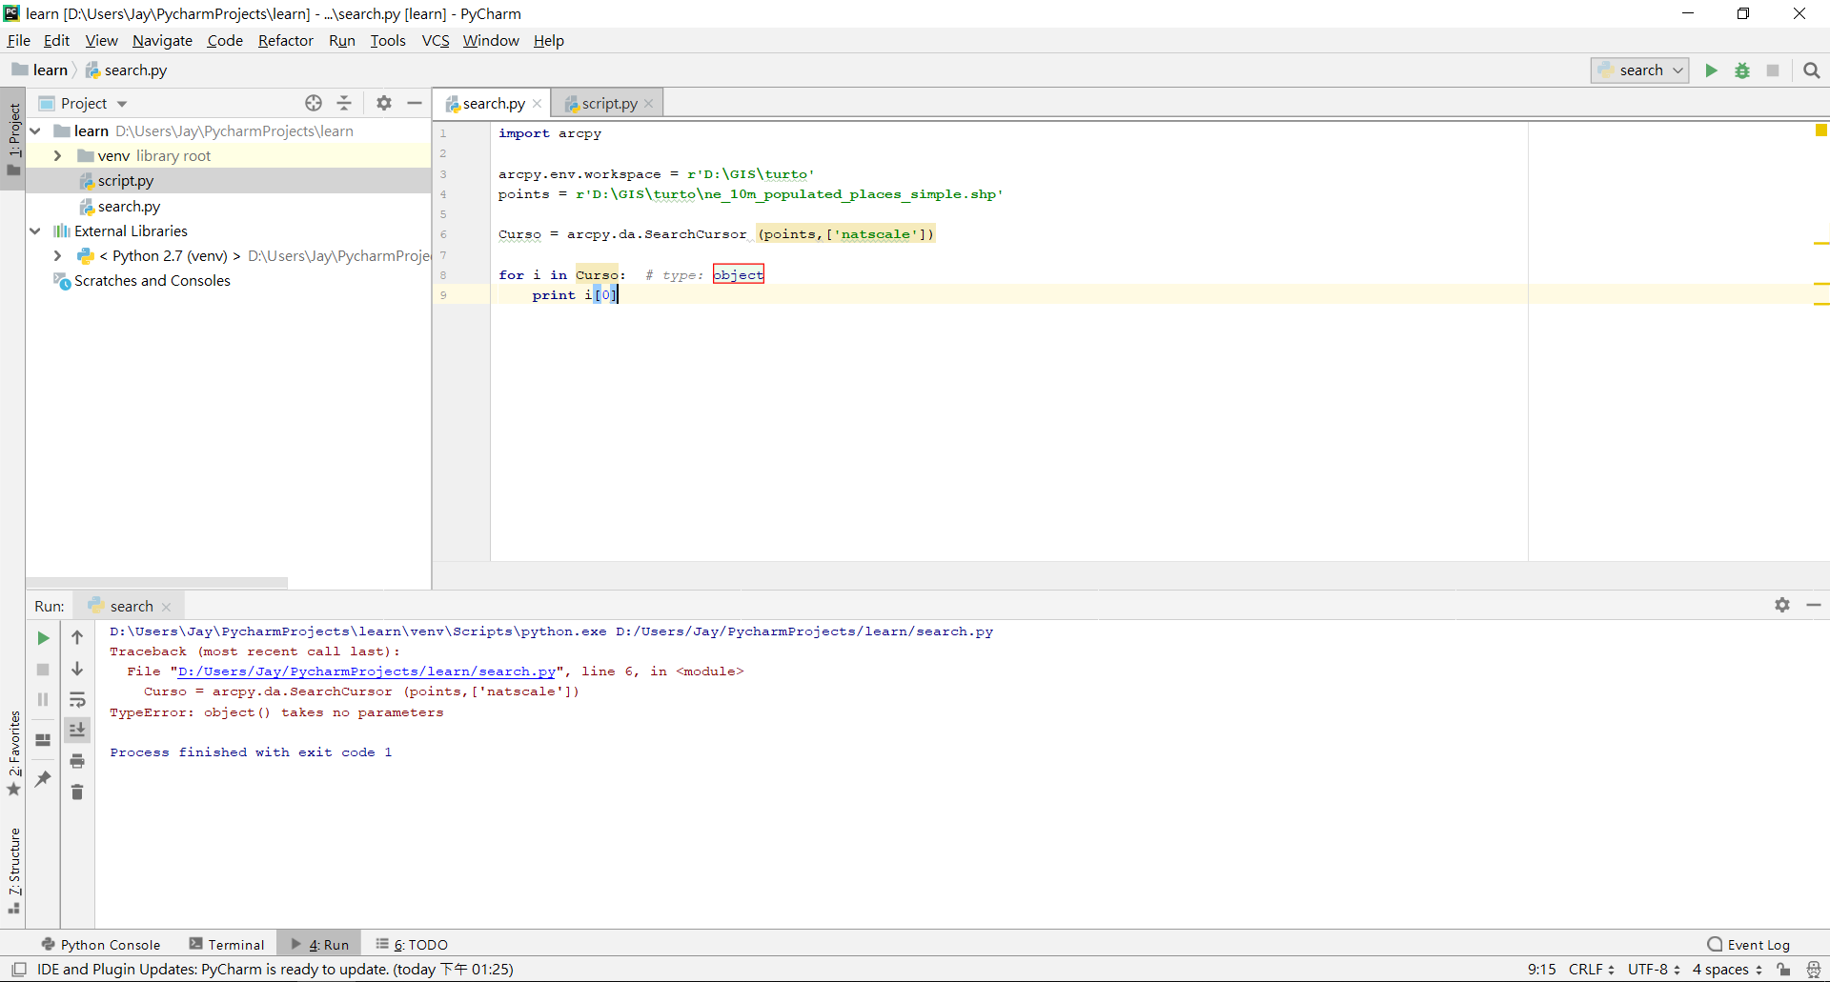This screenshot has height=982, width=1830.
Task: Open the Print console output icon
Action: click(77, 761)
